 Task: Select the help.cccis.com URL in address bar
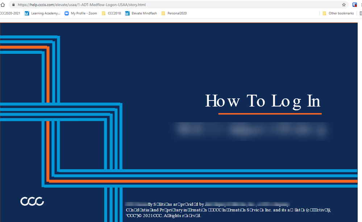click(82, 5)
